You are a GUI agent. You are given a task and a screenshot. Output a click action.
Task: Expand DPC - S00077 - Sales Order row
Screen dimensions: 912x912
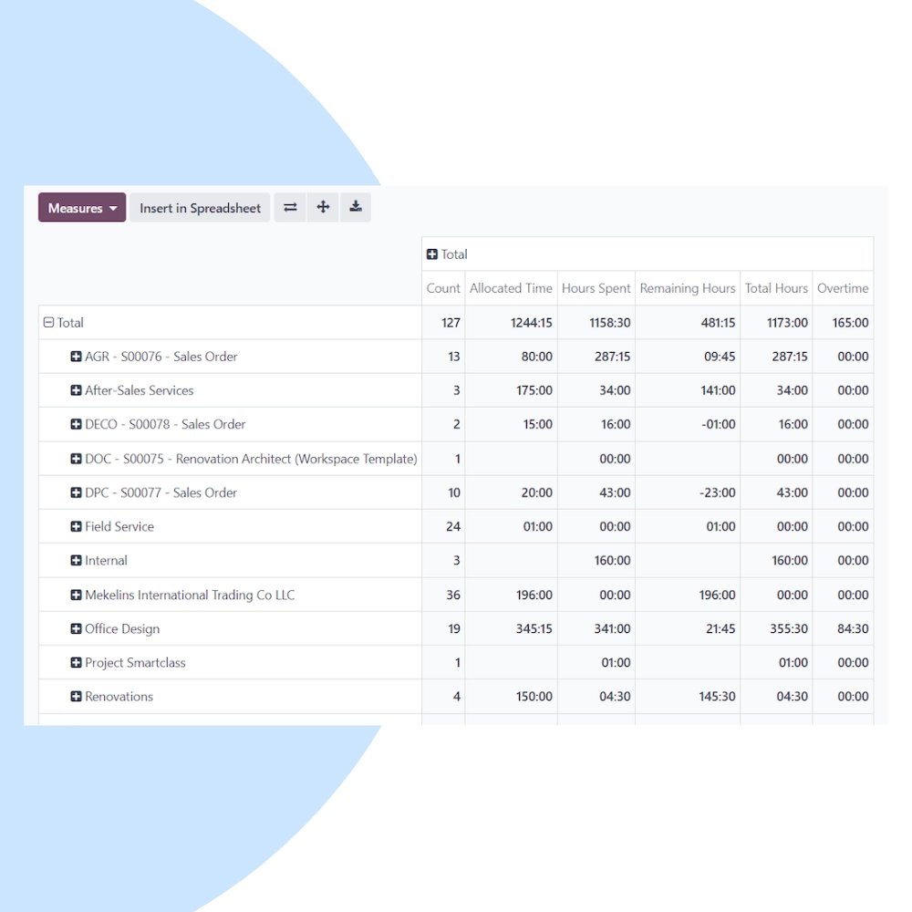coord(77,492)
